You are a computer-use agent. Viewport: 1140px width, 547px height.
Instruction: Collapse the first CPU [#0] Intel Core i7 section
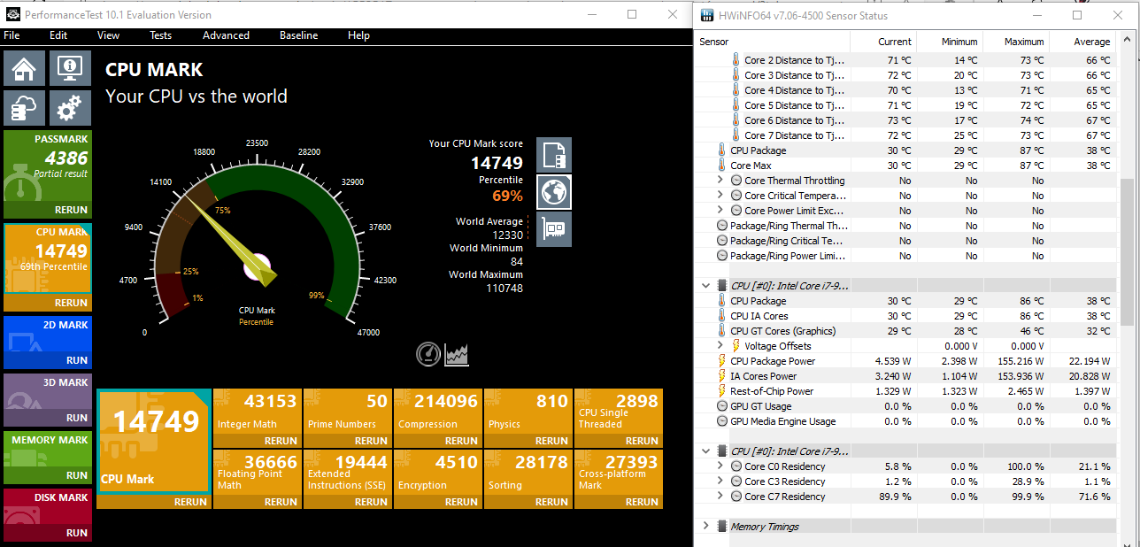pyautogui.click(x=706, y=286)
